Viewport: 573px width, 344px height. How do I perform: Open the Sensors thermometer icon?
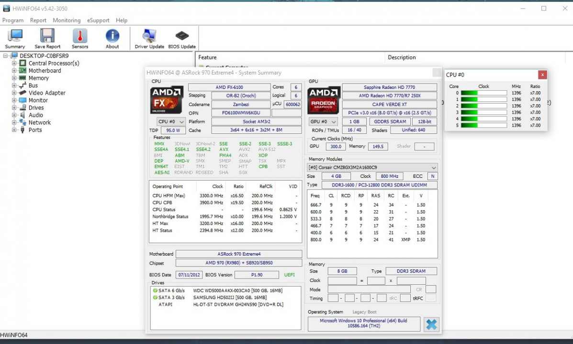pyautogui.click(x=80, y=39)
